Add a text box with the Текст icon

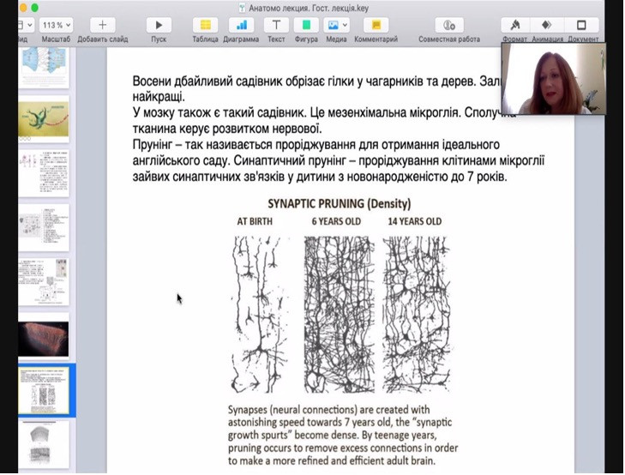pos(276,25)
